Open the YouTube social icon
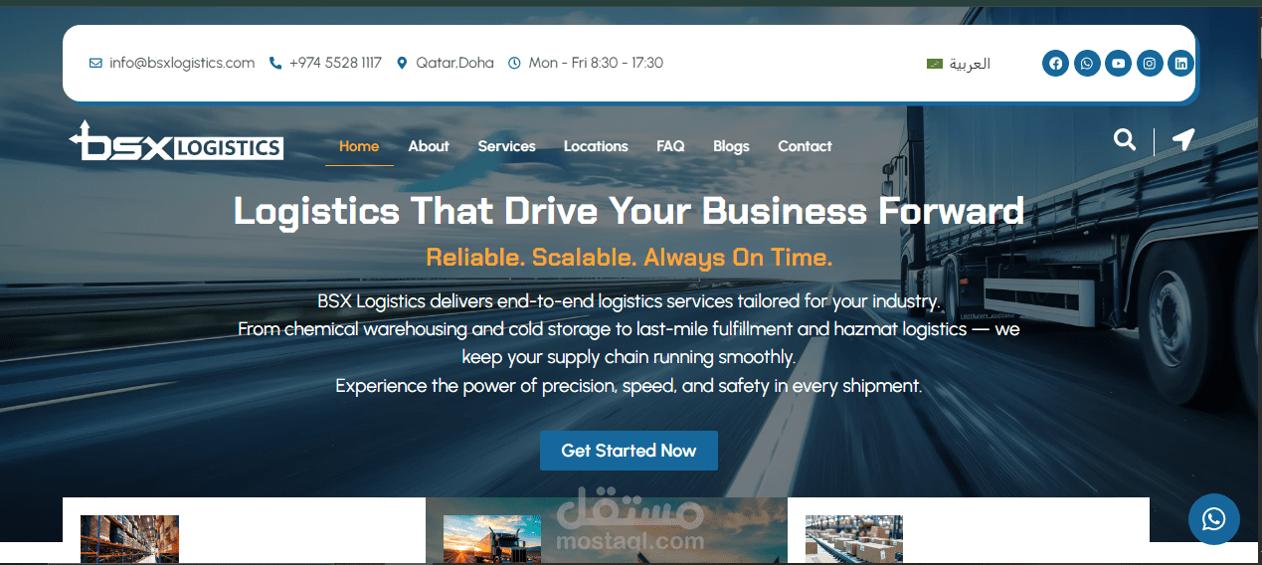The width and height of the screenshot is (1262, 565). [x=1118, y=64]
